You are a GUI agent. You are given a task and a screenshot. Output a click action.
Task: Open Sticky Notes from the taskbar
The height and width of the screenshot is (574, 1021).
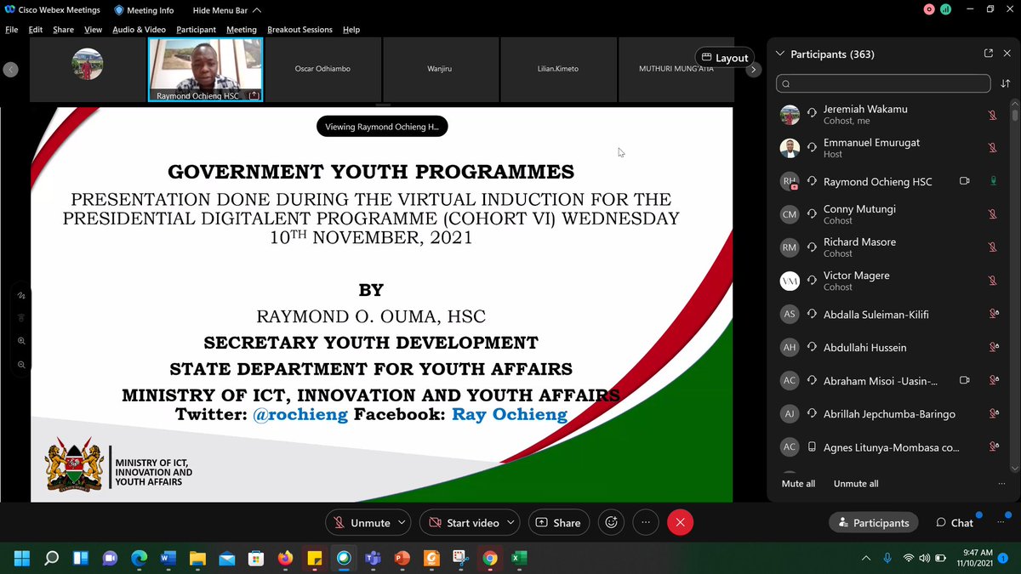pyautogui.click(x=314, y=558)
